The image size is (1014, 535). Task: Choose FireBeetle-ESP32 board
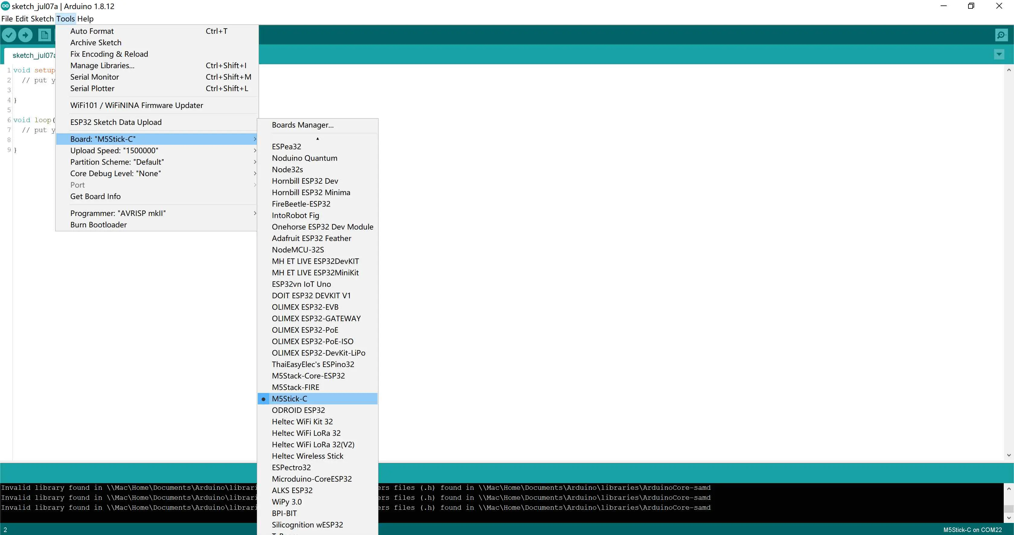coord(317,203)
